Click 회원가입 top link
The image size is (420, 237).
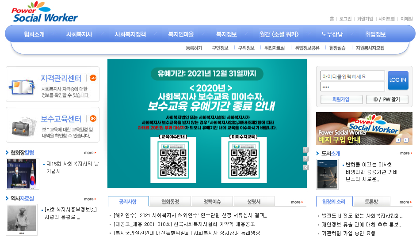(x=365, y=19)
